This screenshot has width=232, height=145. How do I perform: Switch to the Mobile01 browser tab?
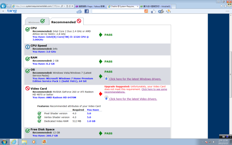(156, 7)
